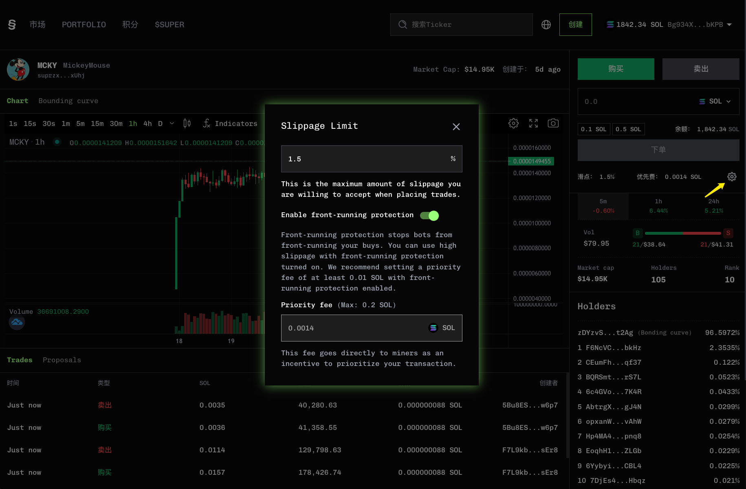Screen dimensions: 746x489
Task: Select the 0.5 SOL preset button
Action: 628,129
